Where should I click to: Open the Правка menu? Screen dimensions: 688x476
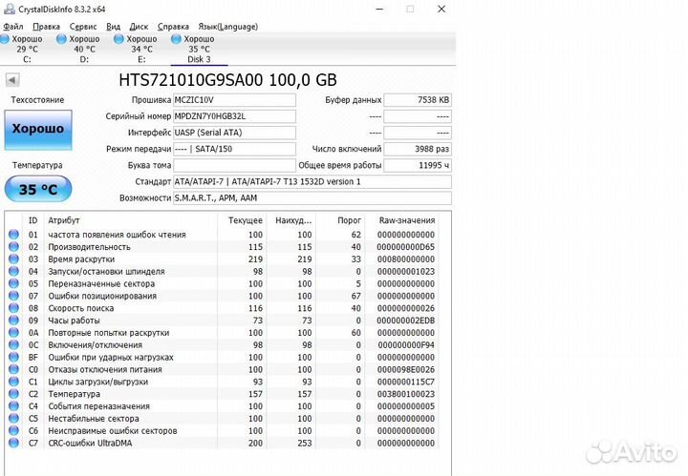(x=46, y=27)
